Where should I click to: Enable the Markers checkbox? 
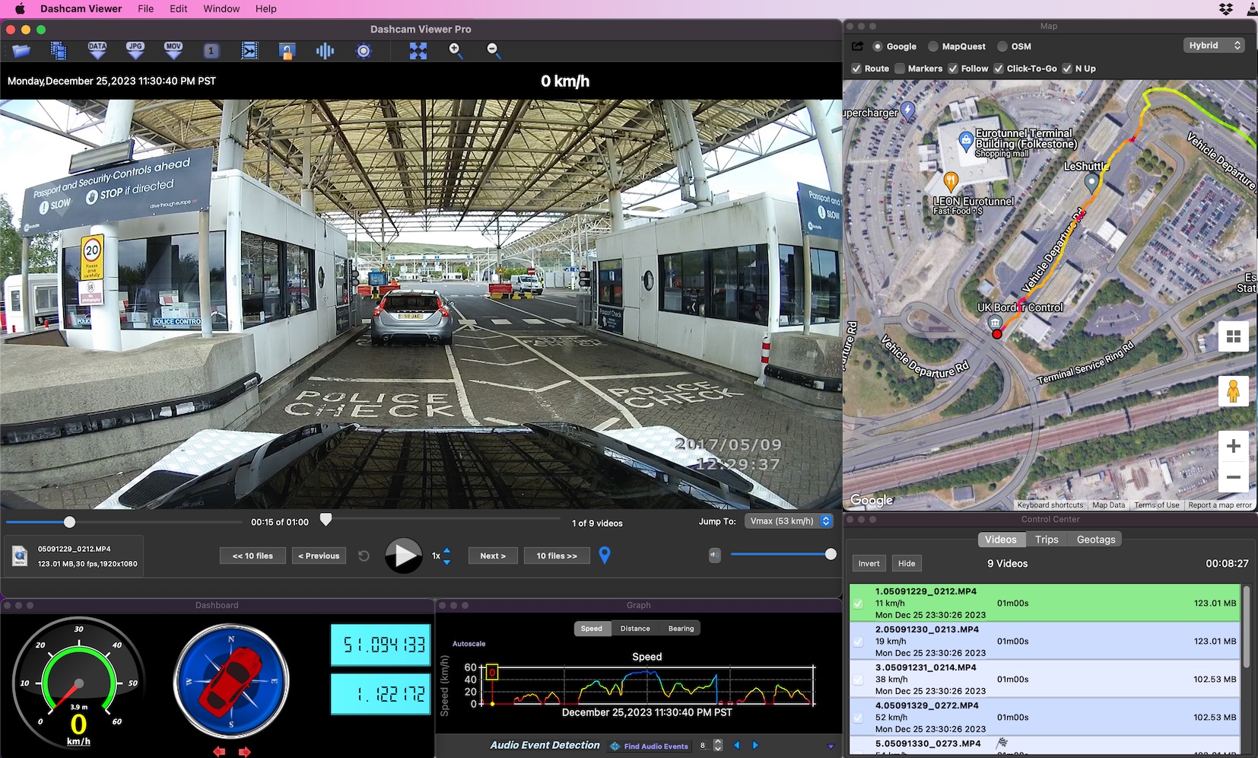click(x=900, y=68)
